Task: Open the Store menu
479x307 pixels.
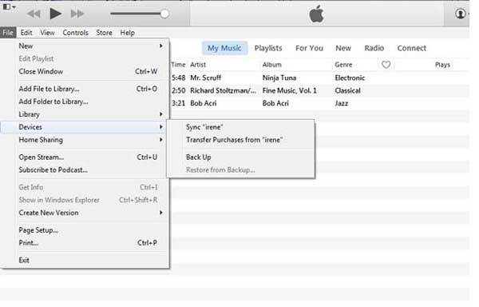Action: (104, 33)
